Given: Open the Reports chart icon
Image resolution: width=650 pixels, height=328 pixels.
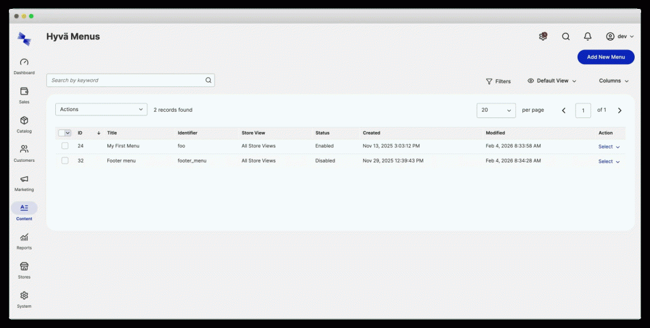Looking at the screenshot, I should tap(24, 237).
